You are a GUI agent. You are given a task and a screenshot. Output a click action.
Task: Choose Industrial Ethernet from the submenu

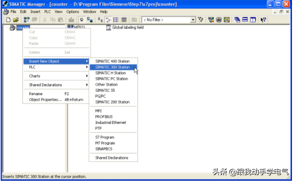pos(111,122)
